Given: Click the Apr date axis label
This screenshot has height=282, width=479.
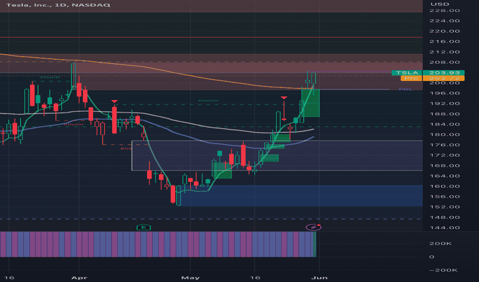Looking at the screenshot, I should [79, 278].
